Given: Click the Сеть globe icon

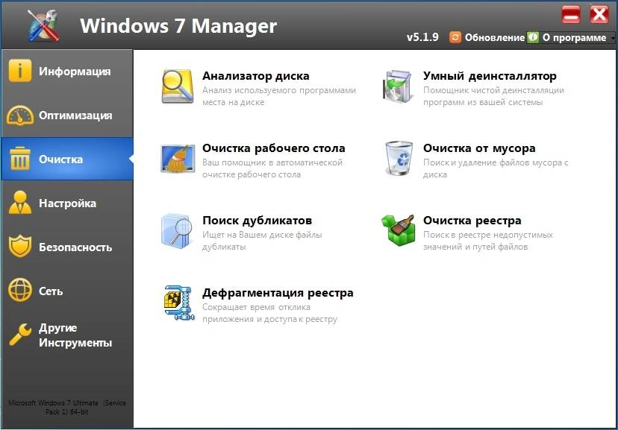Looking at the screenshot, I should (x=19, y=291).
